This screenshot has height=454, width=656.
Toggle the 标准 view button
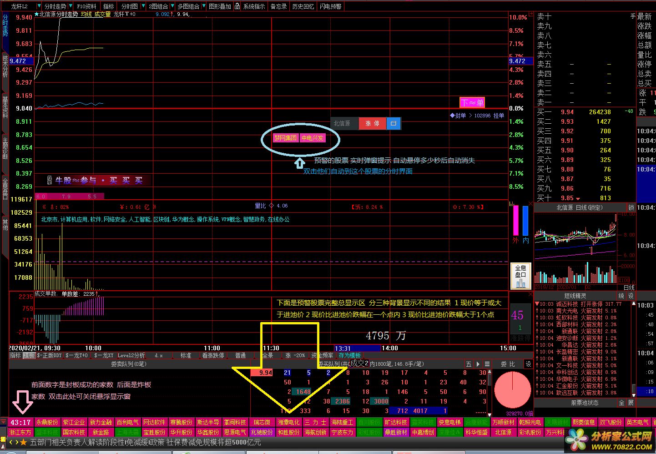coord(186,355)
